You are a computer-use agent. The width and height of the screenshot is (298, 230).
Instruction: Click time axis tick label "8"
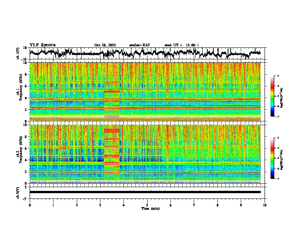tap(217, 205)
